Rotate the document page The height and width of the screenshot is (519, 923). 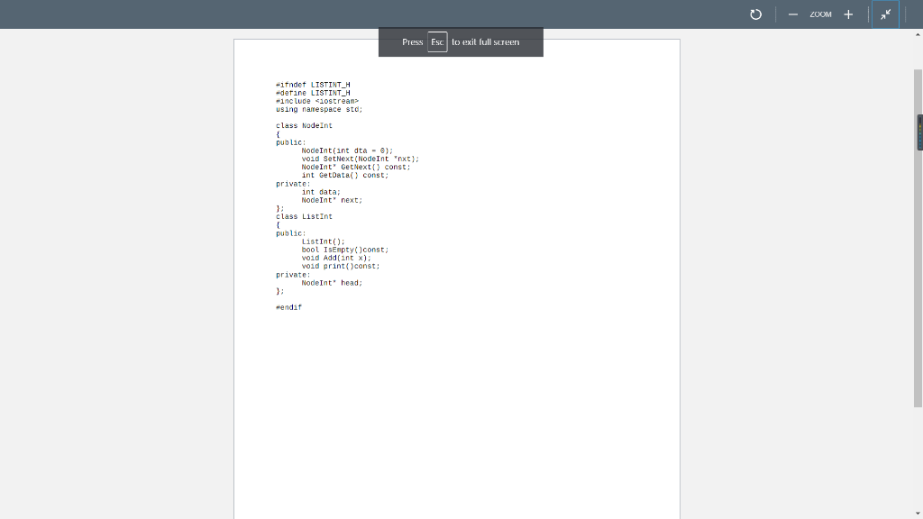[755, 14]
